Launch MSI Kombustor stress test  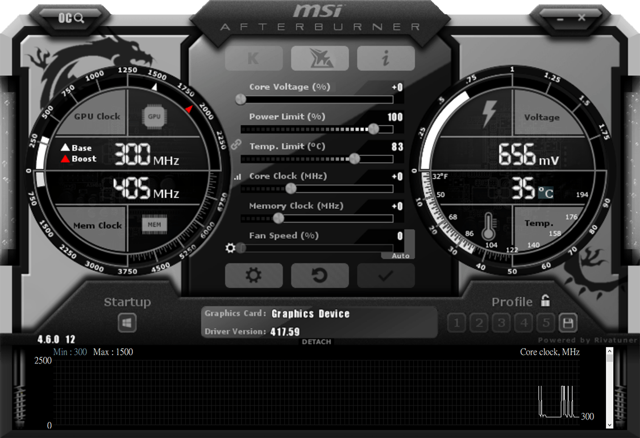tap(319, 57)
